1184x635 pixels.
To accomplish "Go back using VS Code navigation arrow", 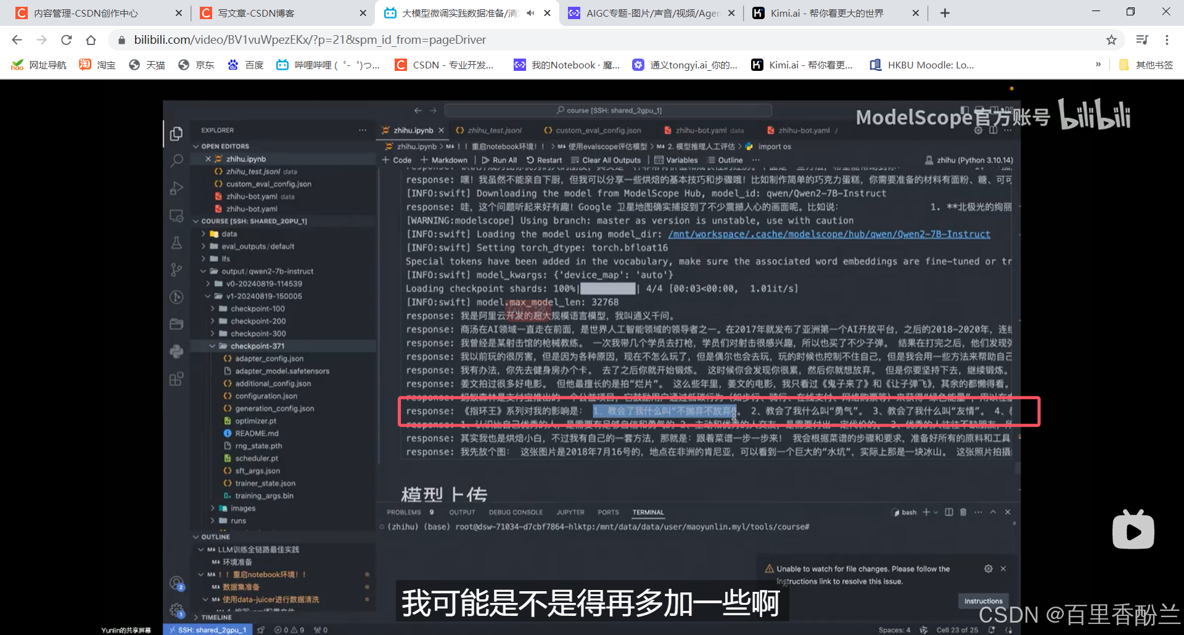I will (x=417, y=110).
